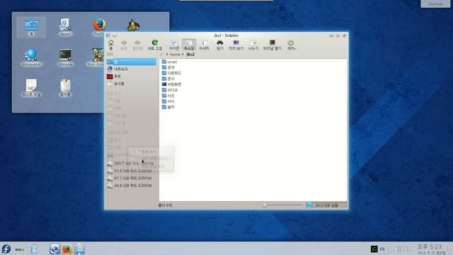Select the '공개' folder
The height and width of the screenshot is (255, 453).
(168, 67)
